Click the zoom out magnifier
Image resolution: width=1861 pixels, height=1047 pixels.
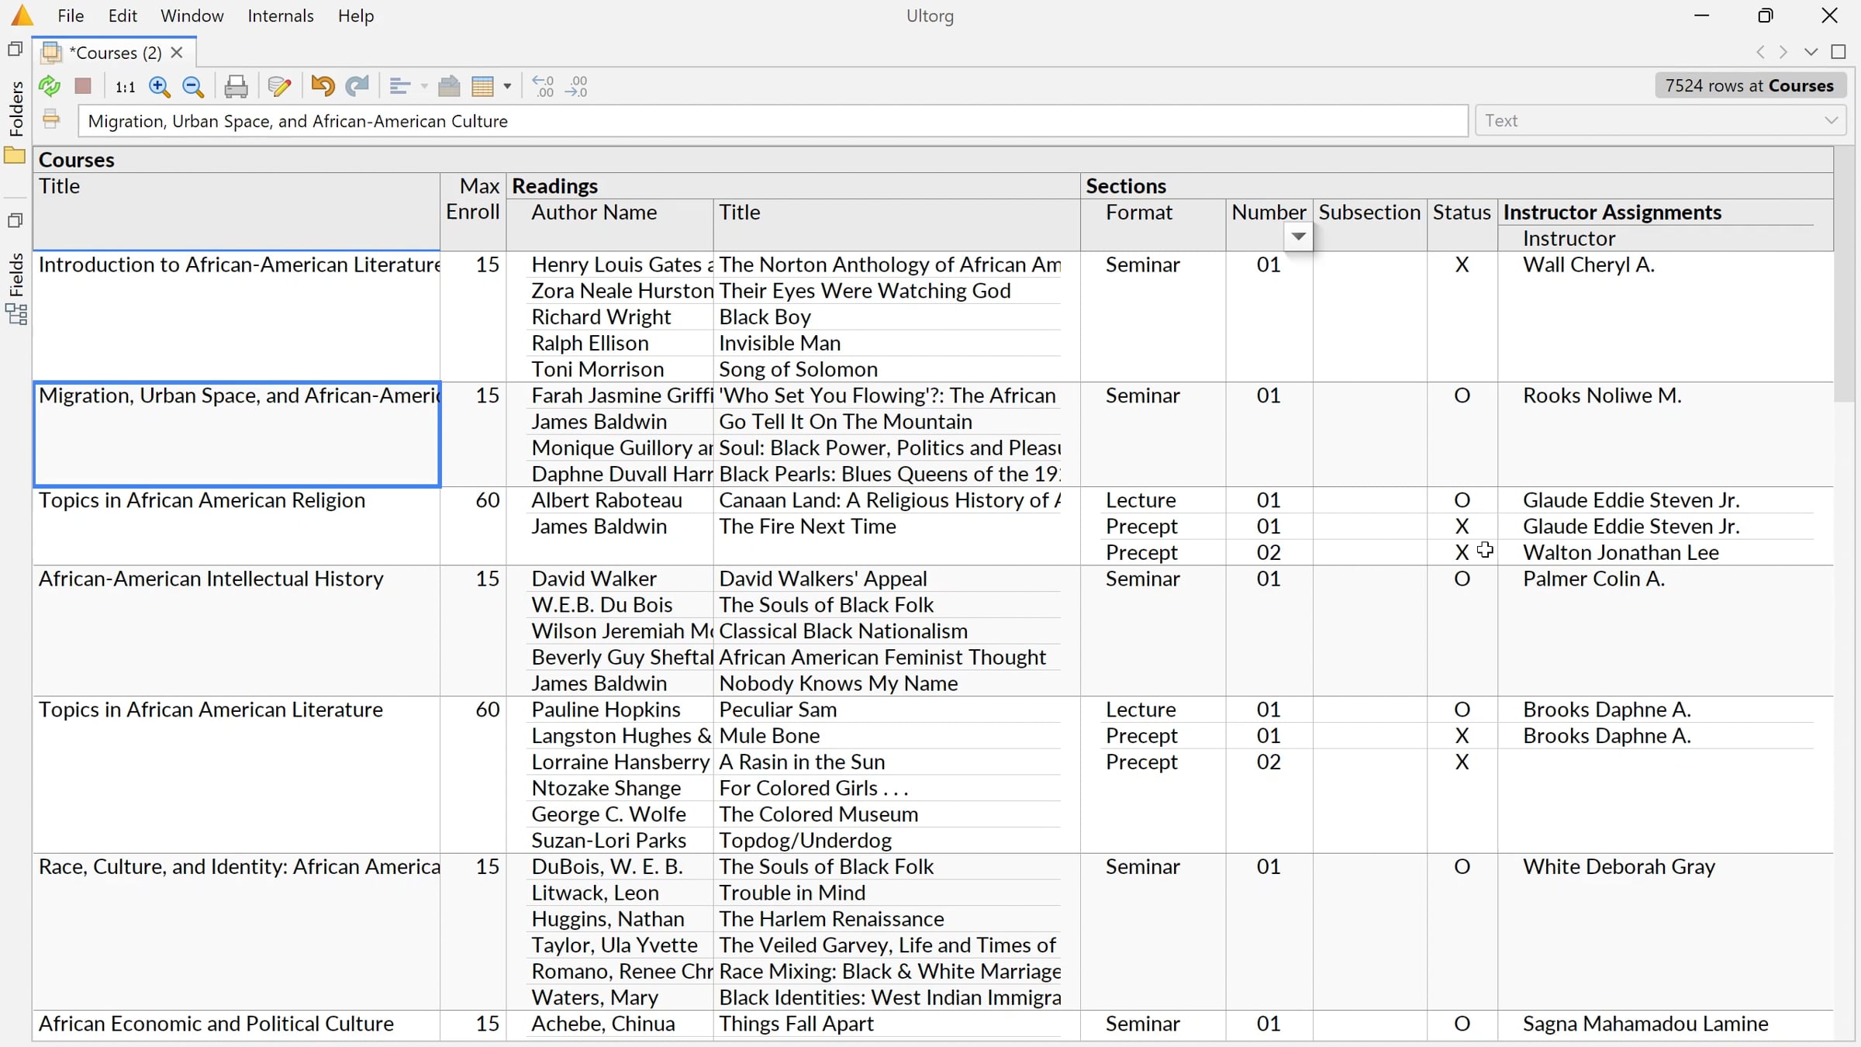[x=193, y=86]
